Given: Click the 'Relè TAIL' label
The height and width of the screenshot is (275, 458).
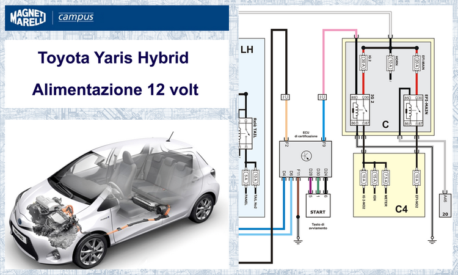Looking at the screenshot, I should click(x=255, y=128).
